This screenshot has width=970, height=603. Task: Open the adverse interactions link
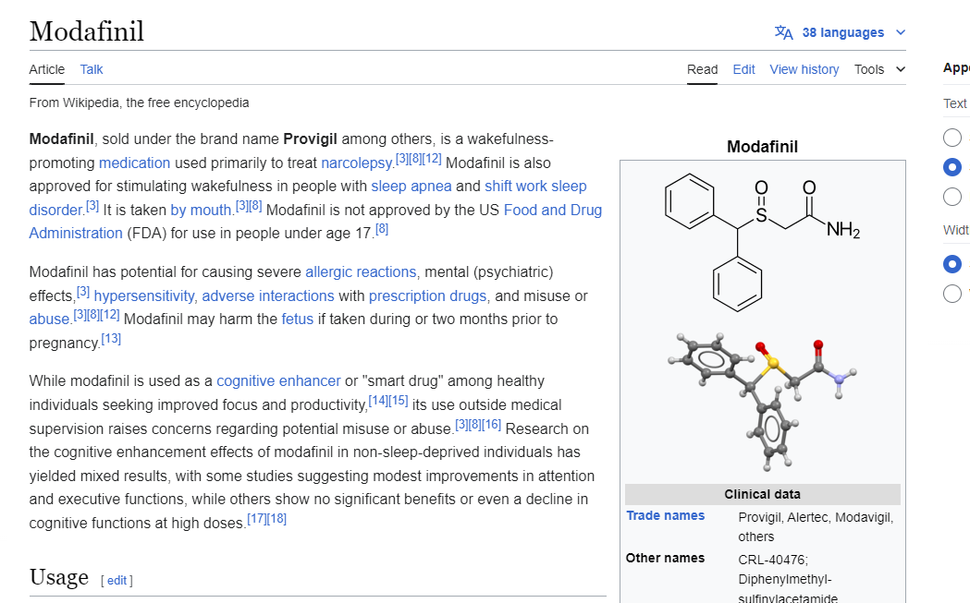pos(268,295)
